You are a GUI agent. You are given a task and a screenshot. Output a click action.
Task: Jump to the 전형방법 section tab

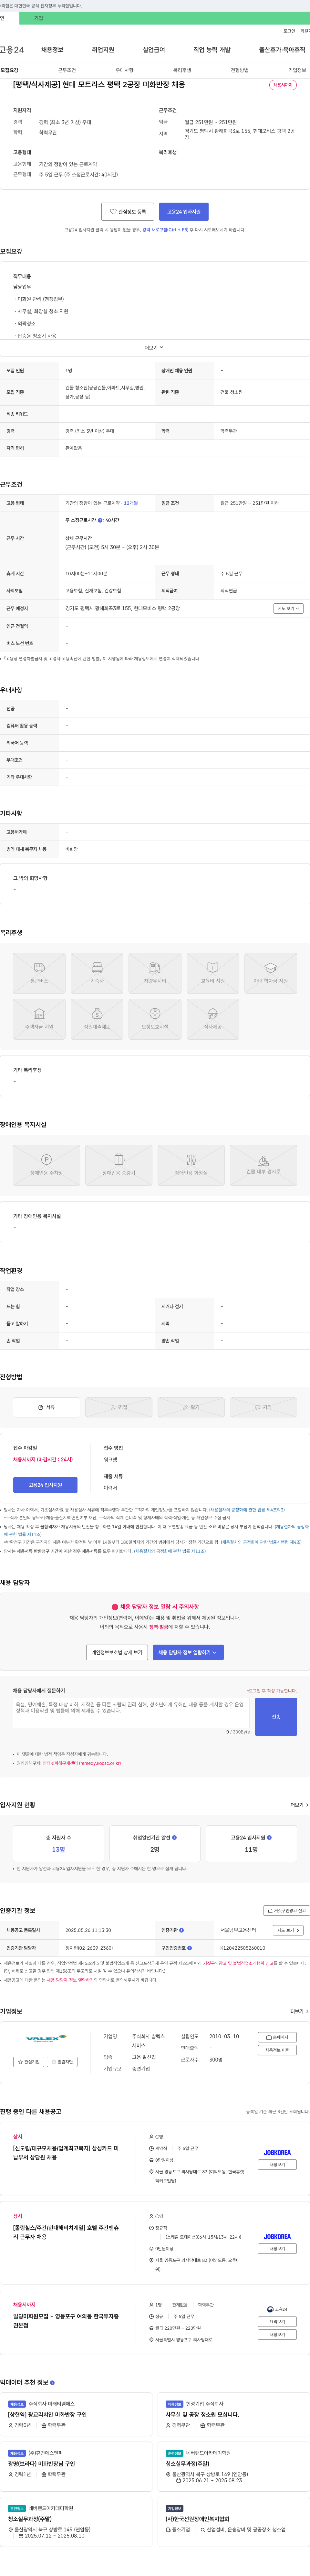pyautogui.click(x=240, y=70)
